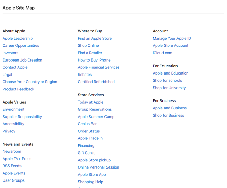Screen dimensions: 227x188
Task: Click the Financing link
Action: click(86, 146)
